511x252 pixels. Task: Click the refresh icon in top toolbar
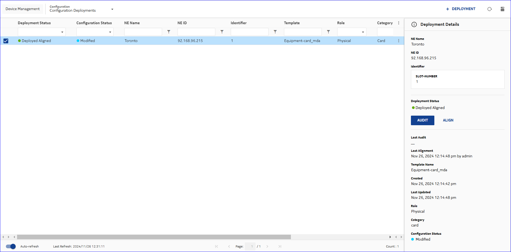pos(489,9)
